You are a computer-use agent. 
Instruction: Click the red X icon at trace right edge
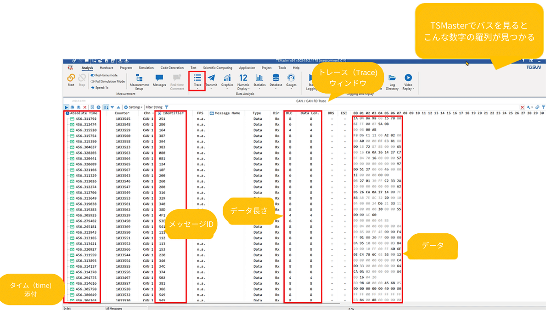523,107
